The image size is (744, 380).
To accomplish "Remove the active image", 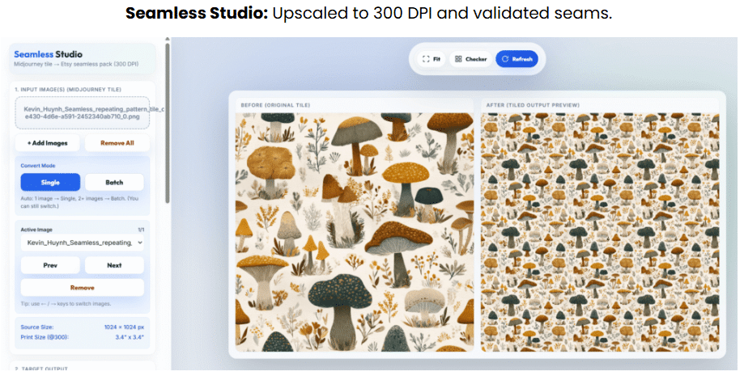I will click(x=82, y=288).
